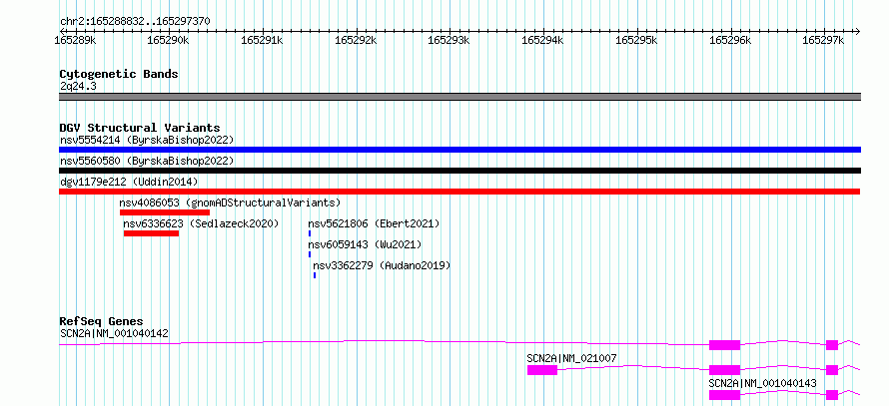This screenshot has width=889, height=406.
Task: Open the nsv6336623 (Sedlazeck2020) label
Action: click(x=201, y=223)
